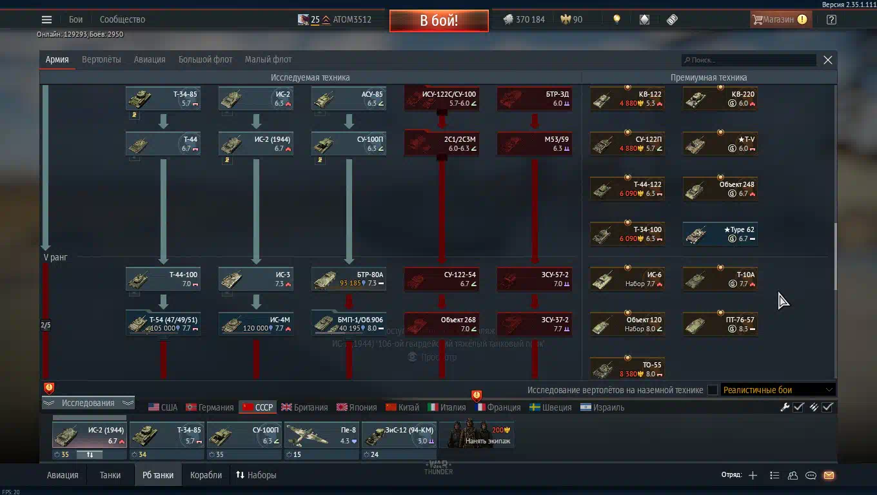
Task: Click the lightbulb hints icon
Action: [616, 19]
